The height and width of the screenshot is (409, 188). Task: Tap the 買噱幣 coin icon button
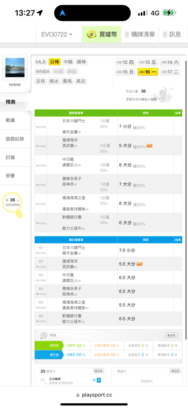pos(102,34)
